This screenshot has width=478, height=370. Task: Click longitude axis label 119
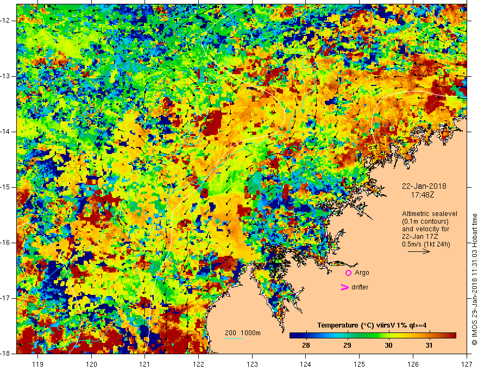point(38,364)
